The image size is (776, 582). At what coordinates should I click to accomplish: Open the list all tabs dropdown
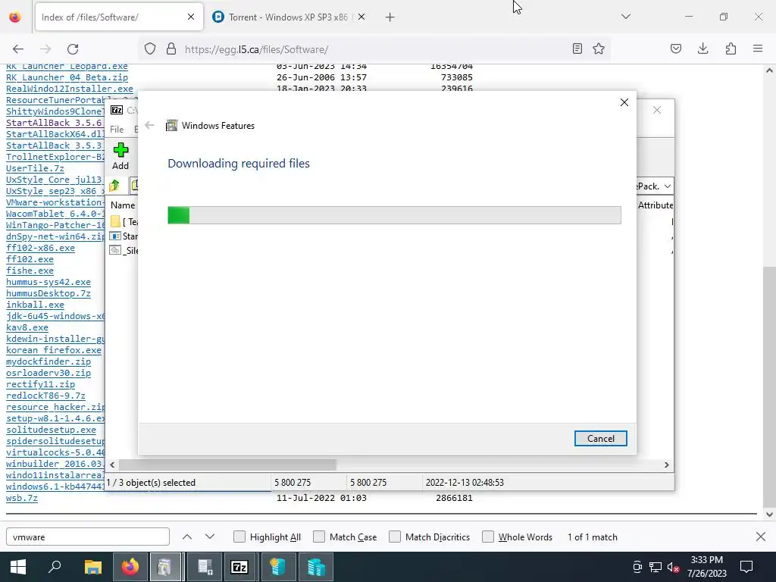click(x=625, y=17)
